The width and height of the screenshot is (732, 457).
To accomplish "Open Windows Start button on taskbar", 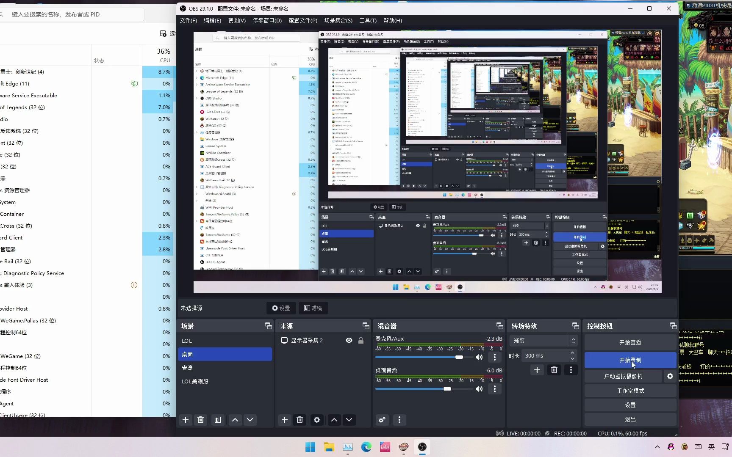I will (x=311, y=447).
